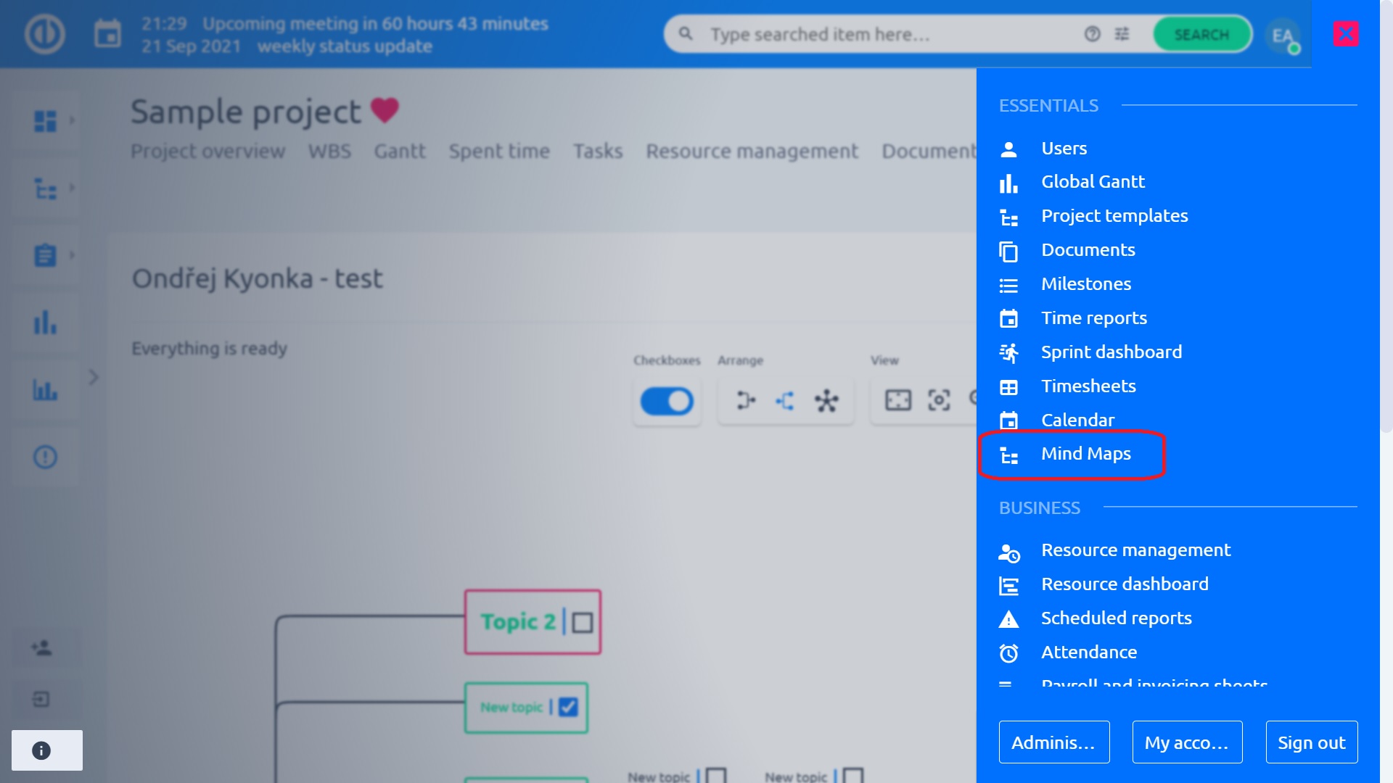The image size is (1393, 783).
Task: Open Mind Maps menu link
Action: pyautogui.click(x=1086, y=454)
